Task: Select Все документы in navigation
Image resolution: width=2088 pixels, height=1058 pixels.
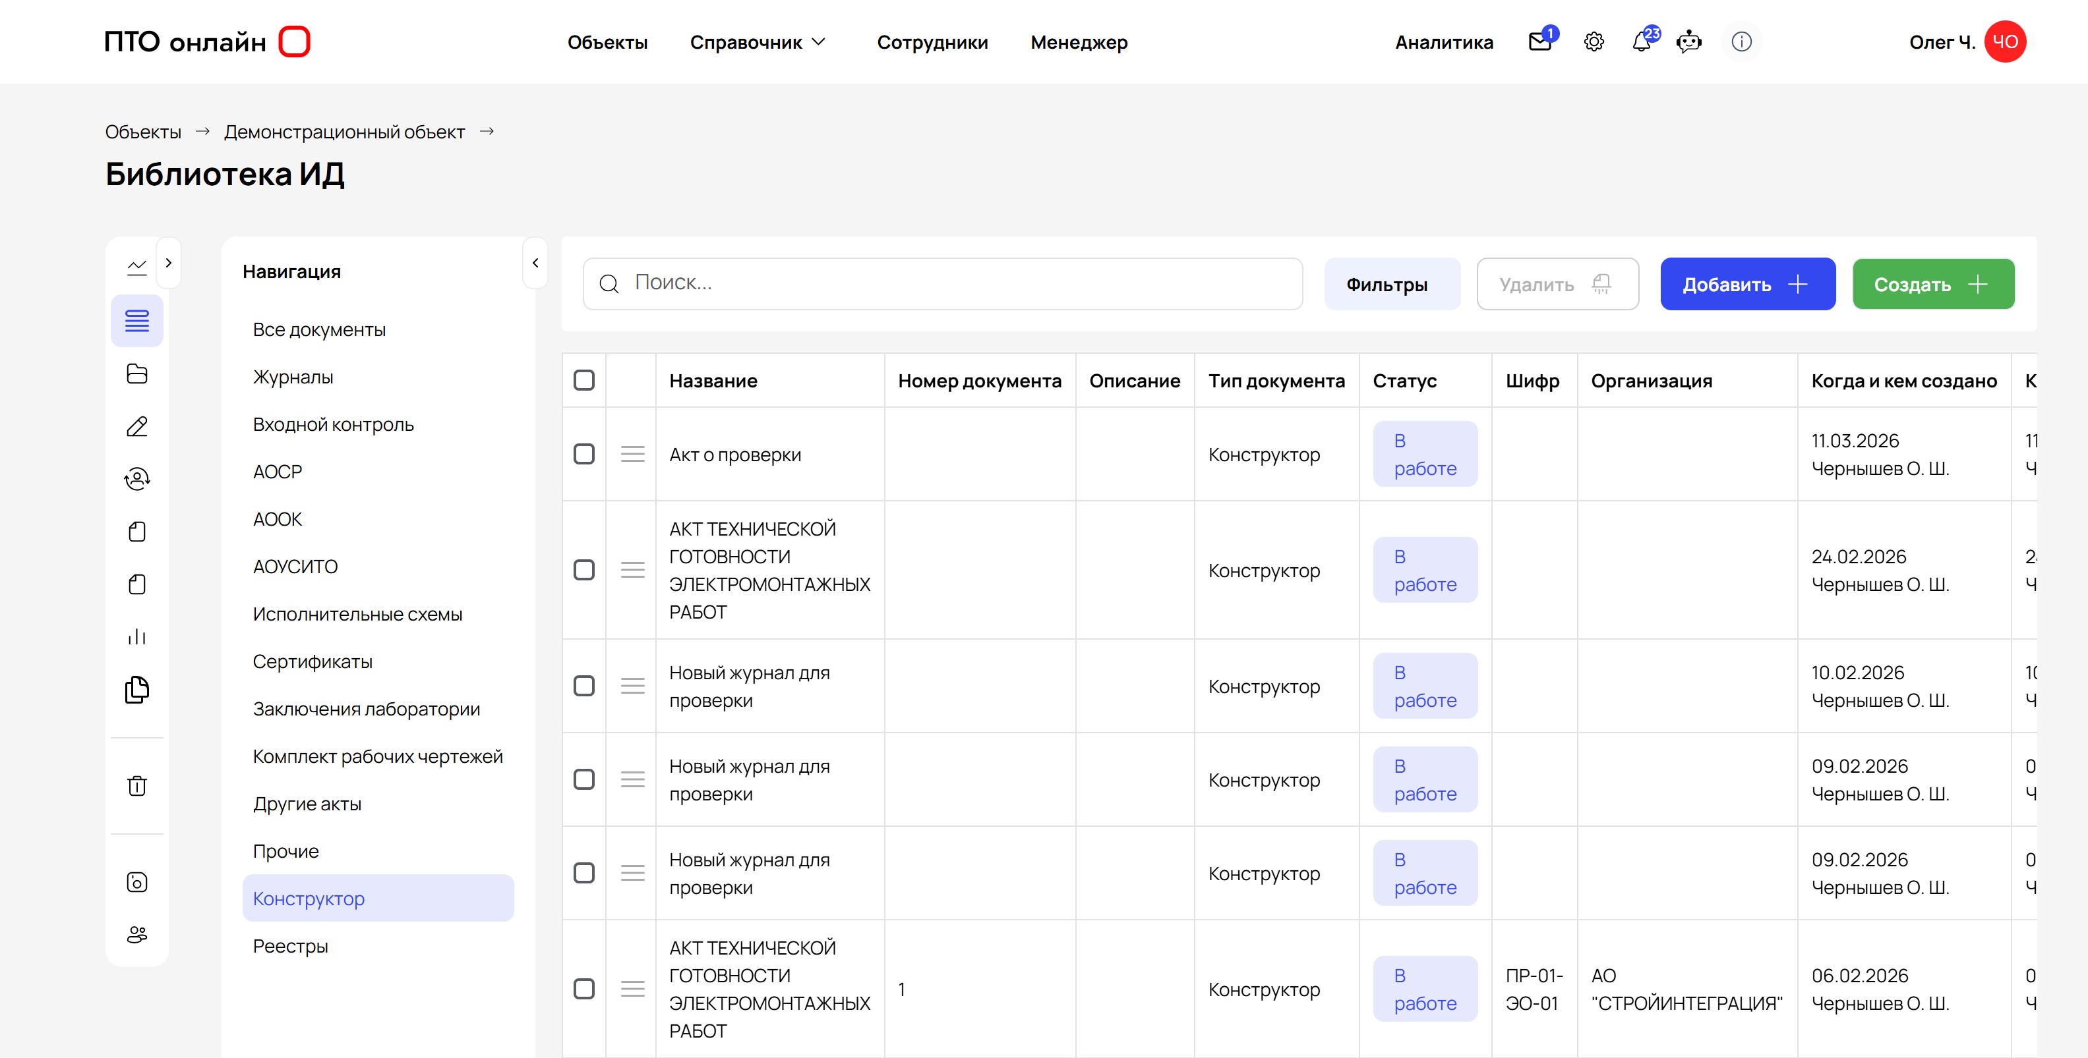Action: pyautogui.click(x=378, y=329)
